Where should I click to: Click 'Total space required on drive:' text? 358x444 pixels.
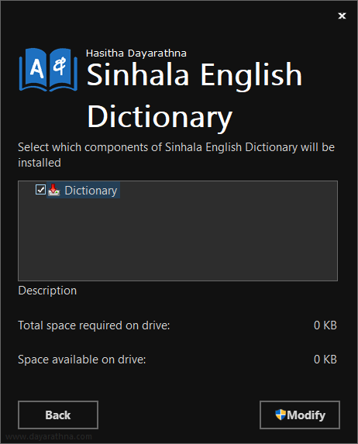94,325
